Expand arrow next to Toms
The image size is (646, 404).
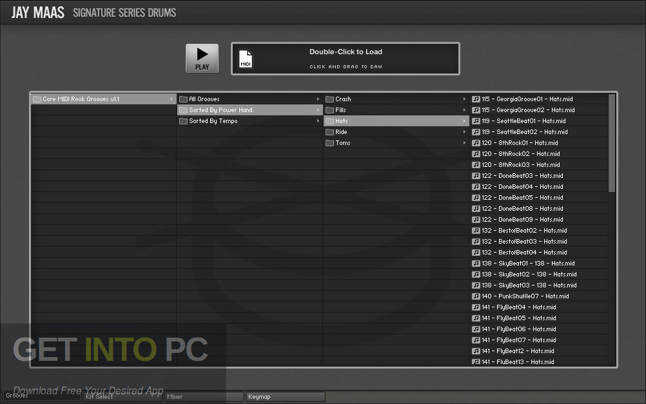pyautogui.click(x=464, y=143)
